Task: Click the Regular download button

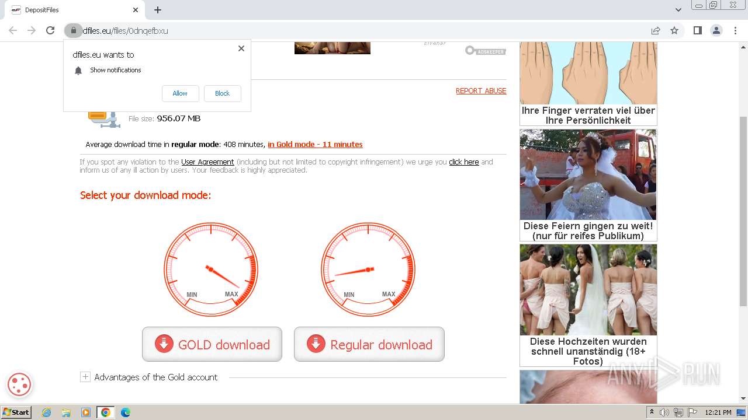Action: pos(369,344)
